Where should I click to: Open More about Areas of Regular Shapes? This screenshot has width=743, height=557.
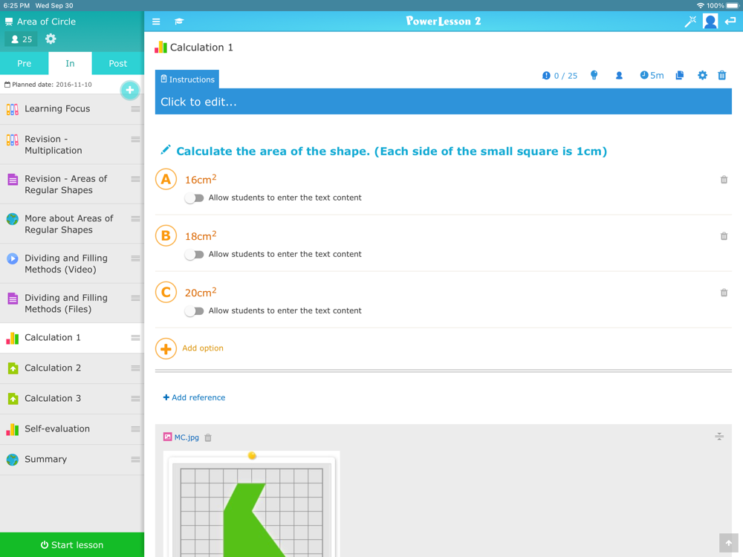click(x=72, y=224)
